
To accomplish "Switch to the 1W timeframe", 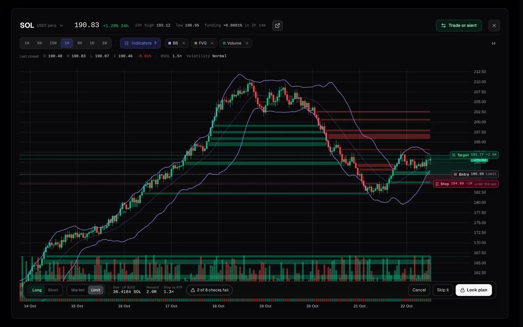I will coord(105,43).
